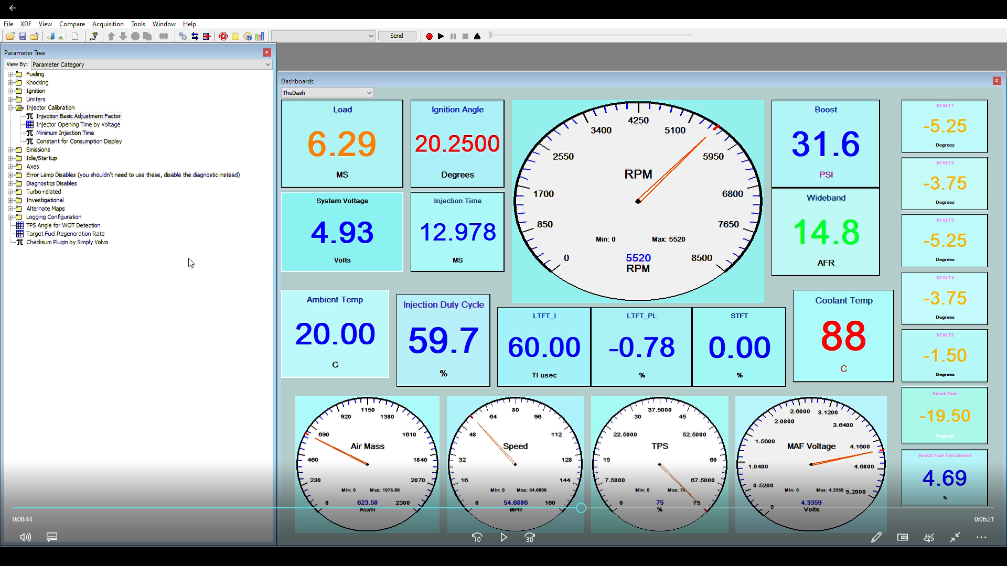Screen dimensions: 1007x566
Task: Click the eject triangle toolbar icon
Action: click(477, 36)
